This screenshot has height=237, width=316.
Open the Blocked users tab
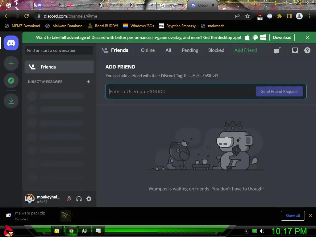216,50
